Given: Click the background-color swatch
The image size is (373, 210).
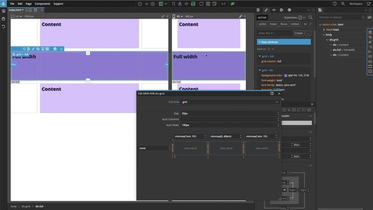Looking at the screenshot, I should point(286,75).
